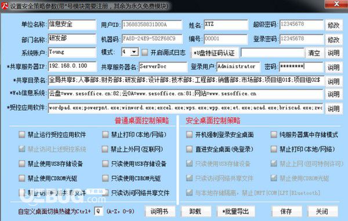
Task: Click the 超级密码 field
Action: click(x=301, y=24)
